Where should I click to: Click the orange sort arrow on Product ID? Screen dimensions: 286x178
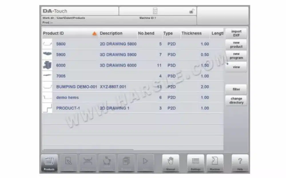pos(94,33)
